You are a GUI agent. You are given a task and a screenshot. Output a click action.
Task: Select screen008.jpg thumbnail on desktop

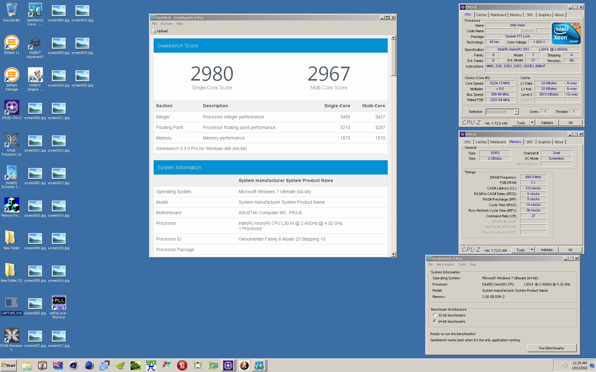point(59,13)
